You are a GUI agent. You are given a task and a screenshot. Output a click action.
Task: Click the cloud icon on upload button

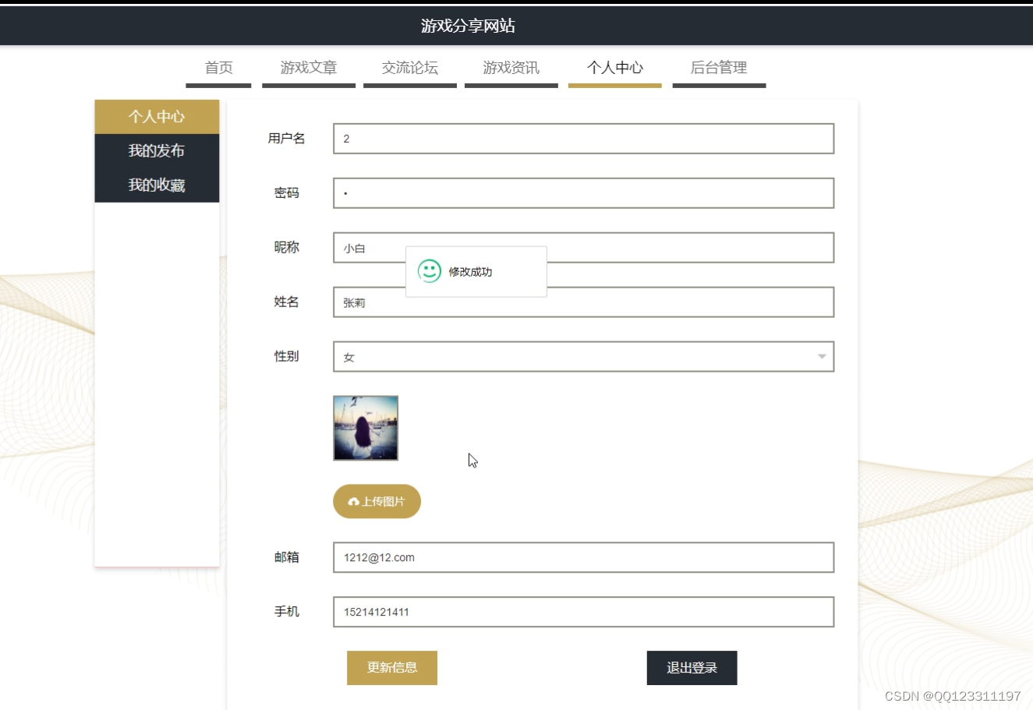tap(355, 501)
